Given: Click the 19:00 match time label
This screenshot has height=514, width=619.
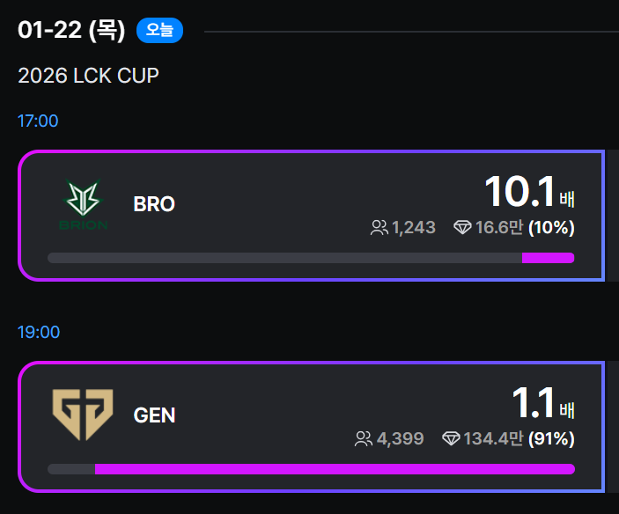Looking at the screenshot, I should click(x=39, y=332).
